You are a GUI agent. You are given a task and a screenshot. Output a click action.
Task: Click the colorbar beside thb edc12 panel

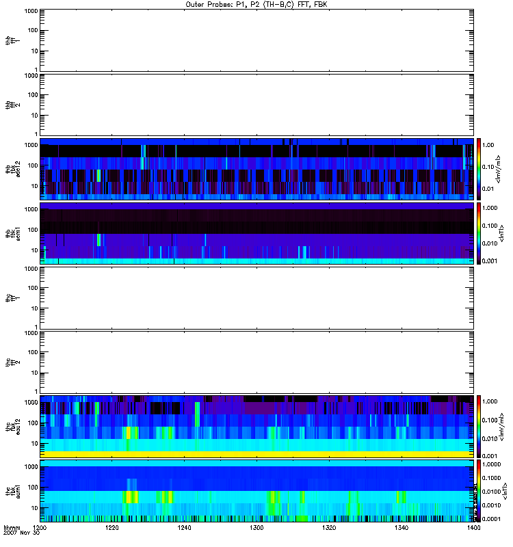click(479, 169)
